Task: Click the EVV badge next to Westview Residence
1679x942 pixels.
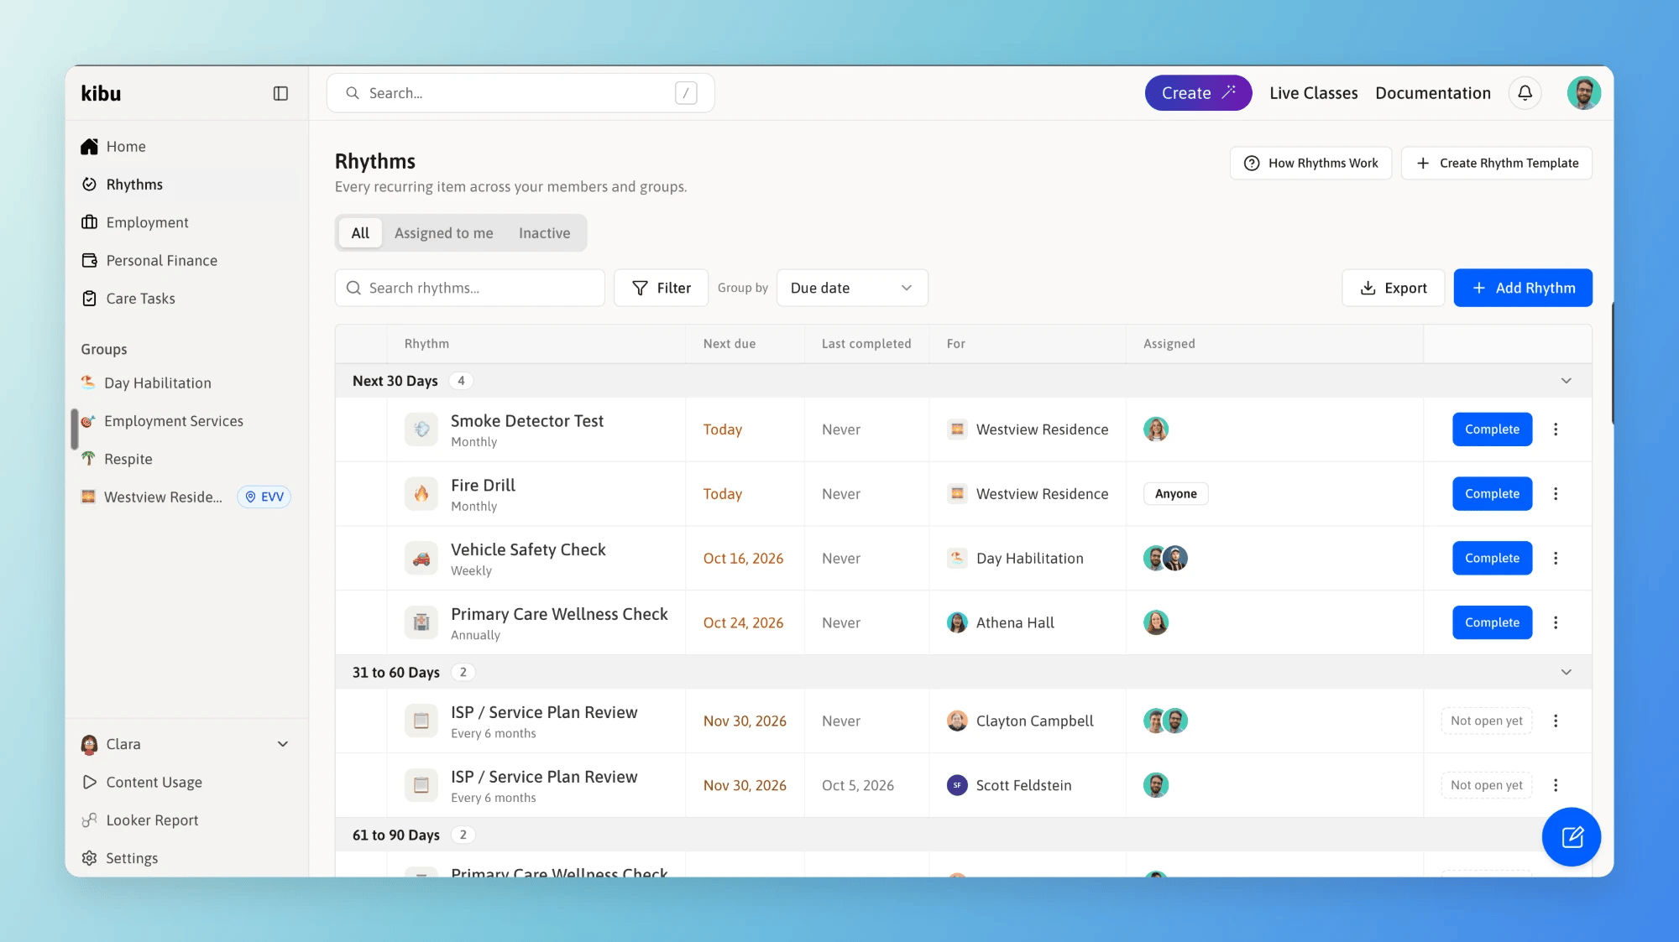Action: pyautogui.click(x=264, y=497)
